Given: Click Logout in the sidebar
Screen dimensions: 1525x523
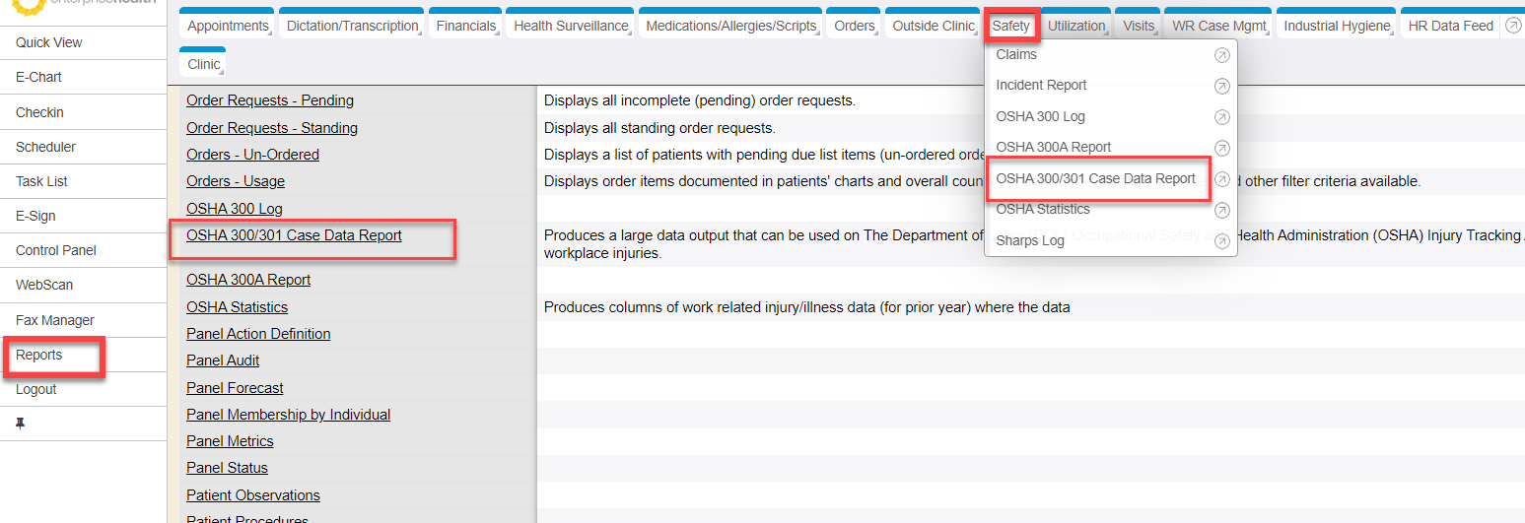Looking at the screenshot, I should (36, 389).
